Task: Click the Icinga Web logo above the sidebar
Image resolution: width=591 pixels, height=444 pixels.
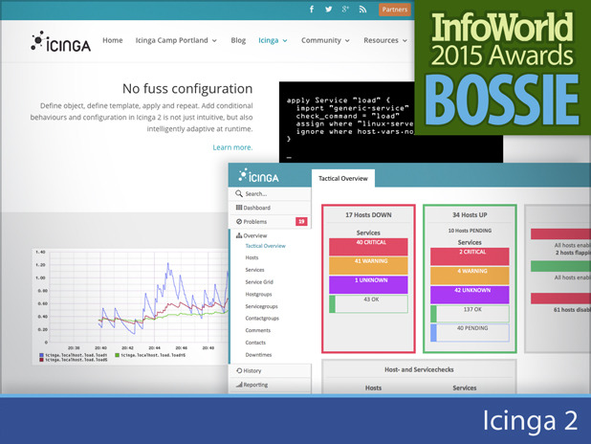Action: coord(258,176)
